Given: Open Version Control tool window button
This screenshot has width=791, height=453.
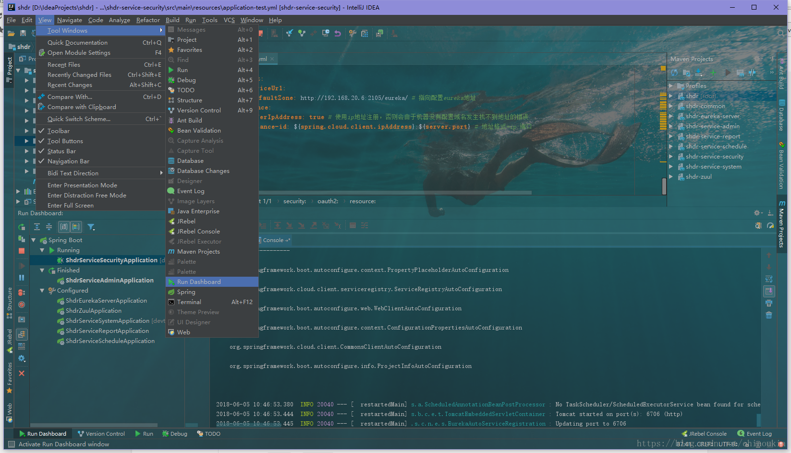Looking at the screenshot, I should [x=101, y=434].
